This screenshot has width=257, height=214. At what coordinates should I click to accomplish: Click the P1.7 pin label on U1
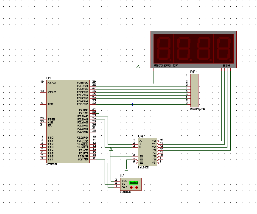[x=51, y=160]
